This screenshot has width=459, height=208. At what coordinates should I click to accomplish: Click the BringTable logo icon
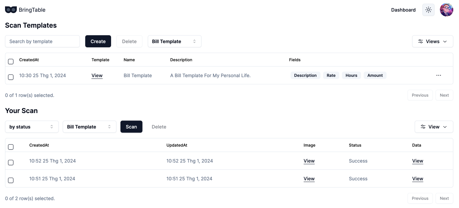(x=11, y=10)
